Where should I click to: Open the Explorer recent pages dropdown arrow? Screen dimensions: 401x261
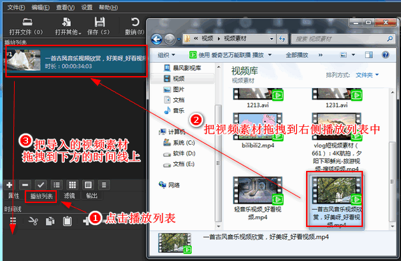(178, 39)
